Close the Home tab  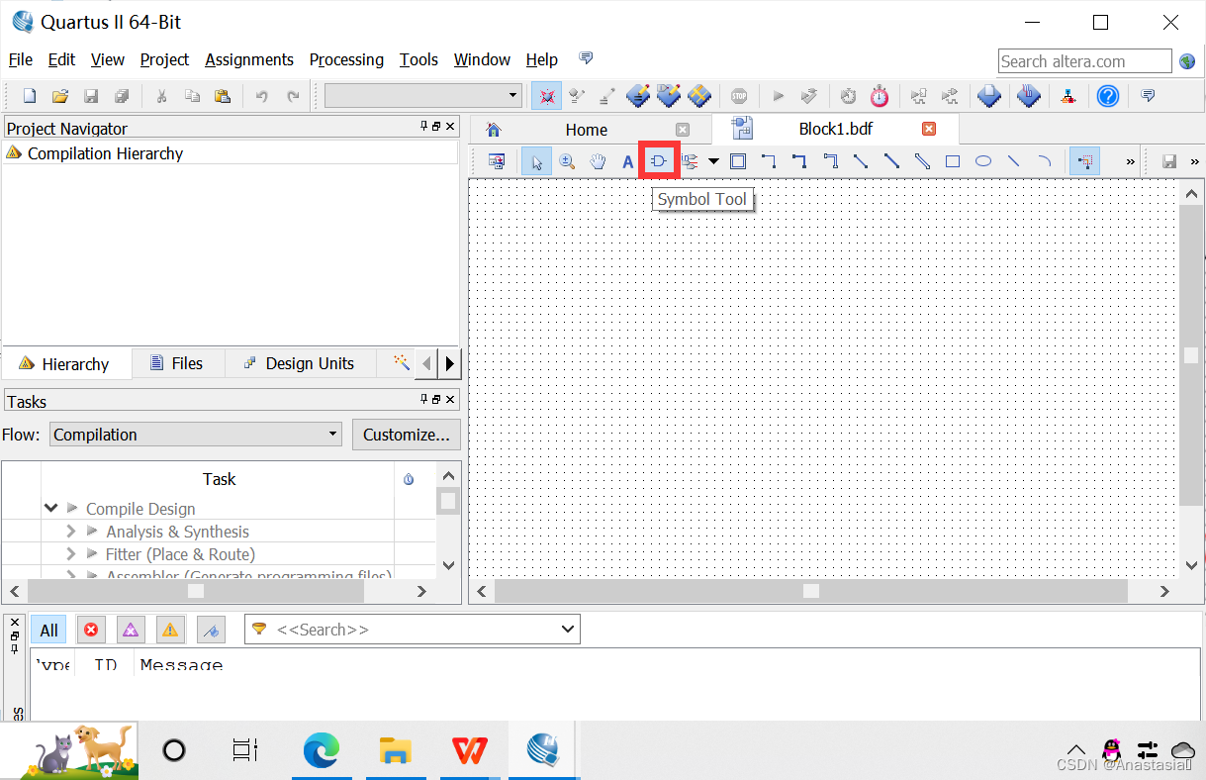(x=683, y=130)
